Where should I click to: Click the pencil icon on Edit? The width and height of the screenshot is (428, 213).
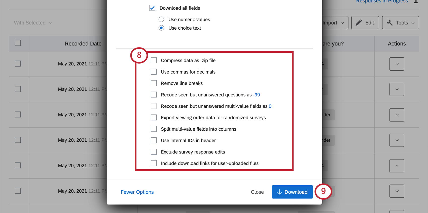(359, 23)
